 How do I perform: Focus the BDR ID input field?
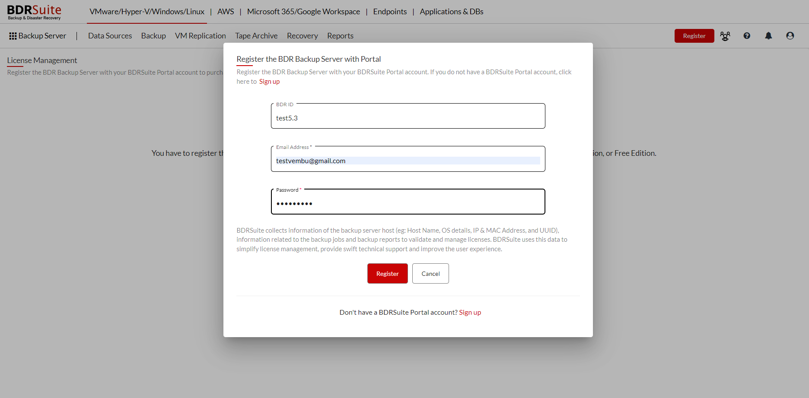pos(408,116)
